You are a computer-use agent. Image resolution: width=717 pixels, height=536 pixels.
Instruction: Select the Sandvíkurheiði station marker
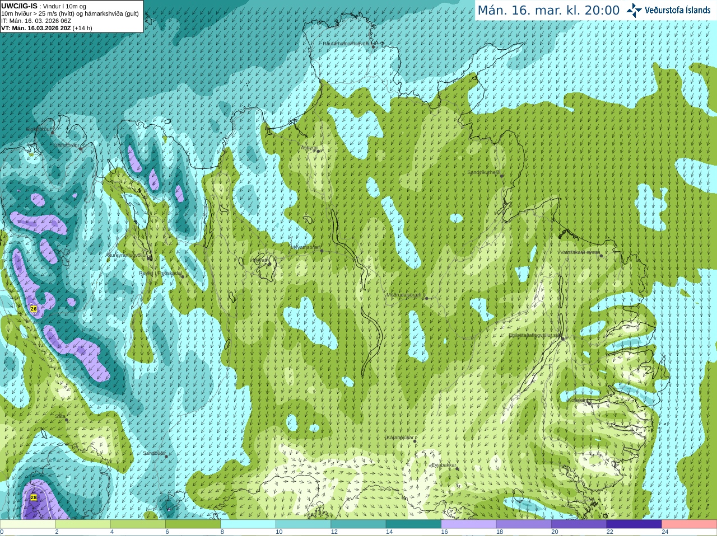[502, 176]
